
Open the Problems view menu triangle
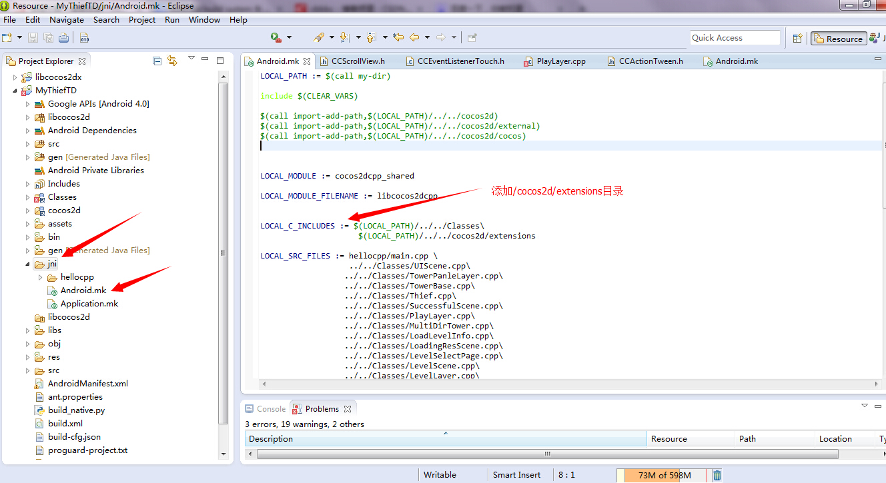(865, 406)
